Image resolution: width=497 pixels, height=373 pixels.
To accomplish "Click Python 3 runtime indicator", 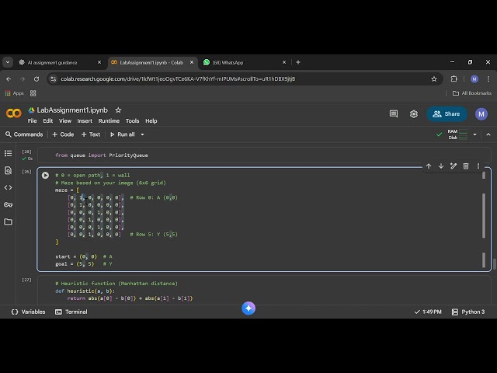I will (468, 312).
